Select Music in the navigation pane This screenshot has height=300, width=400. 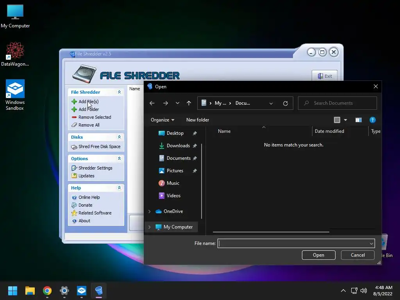coord(173,183)
